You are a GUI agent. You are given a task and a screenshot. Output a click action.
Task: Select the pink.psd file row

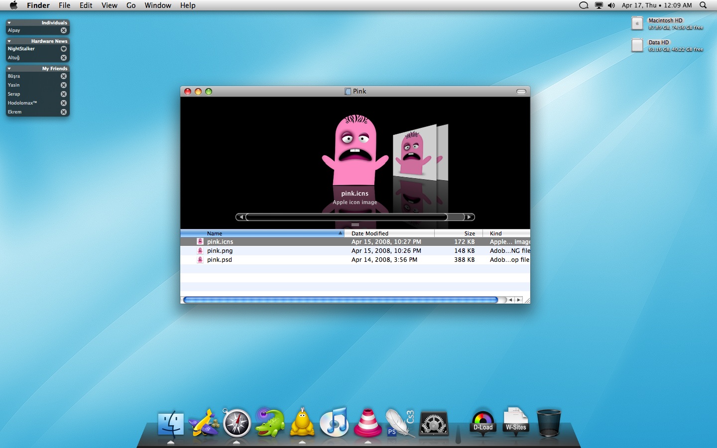355,260
